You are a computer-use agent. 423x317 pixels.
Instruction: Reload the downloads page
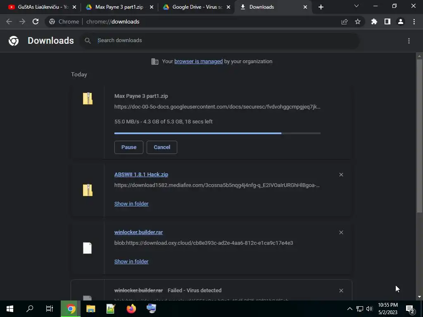36,21
